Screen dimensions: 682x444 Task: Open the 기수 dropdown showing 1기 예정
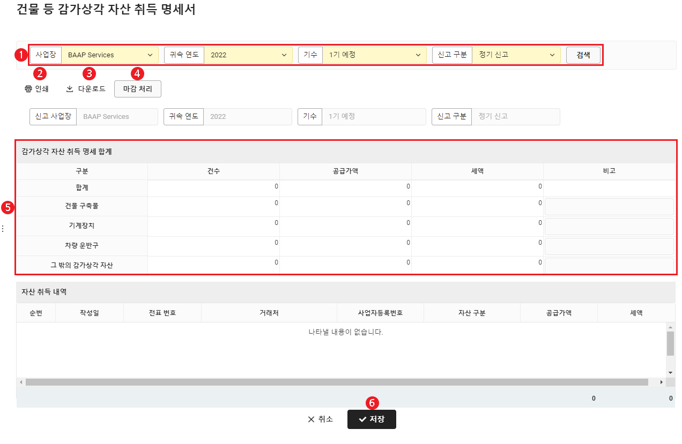tap(374, 55)
